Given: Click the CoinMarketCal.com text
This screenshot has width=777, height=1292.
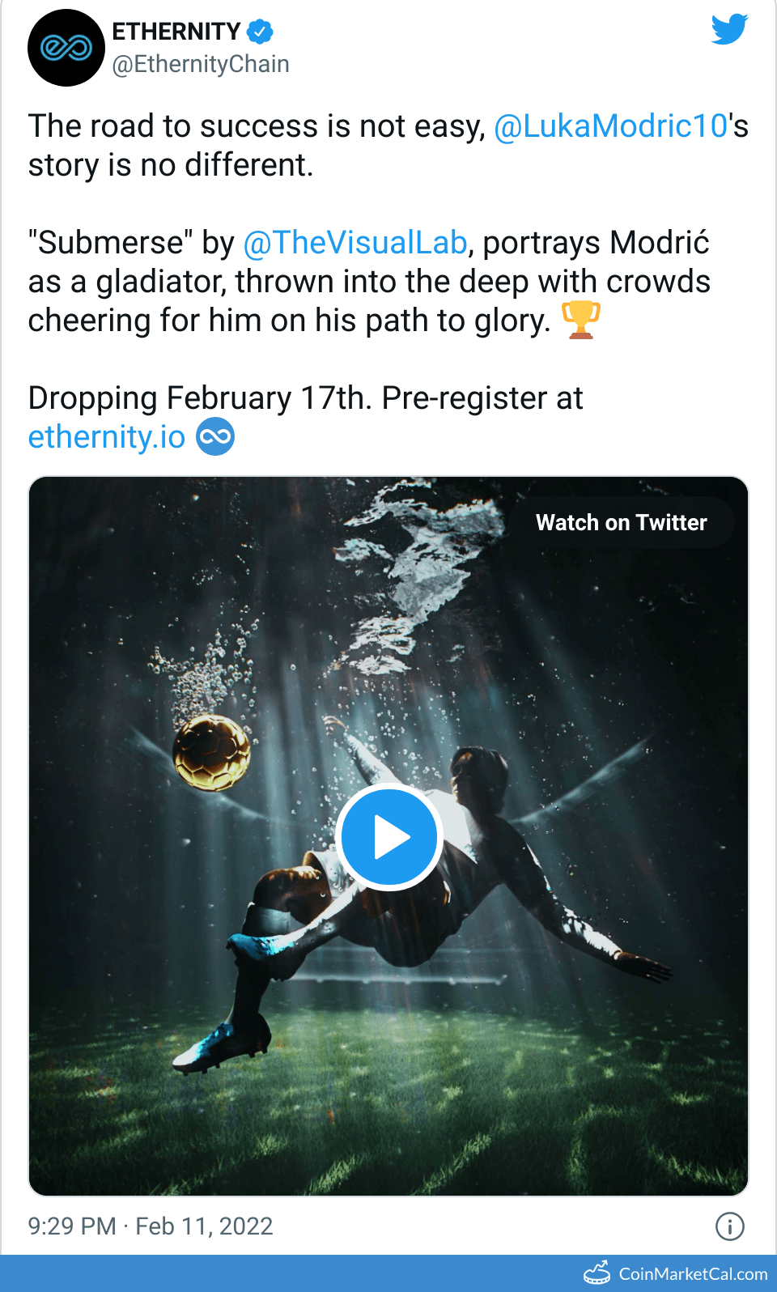Looking at the screenshot, I should (x=693, y=1273).
